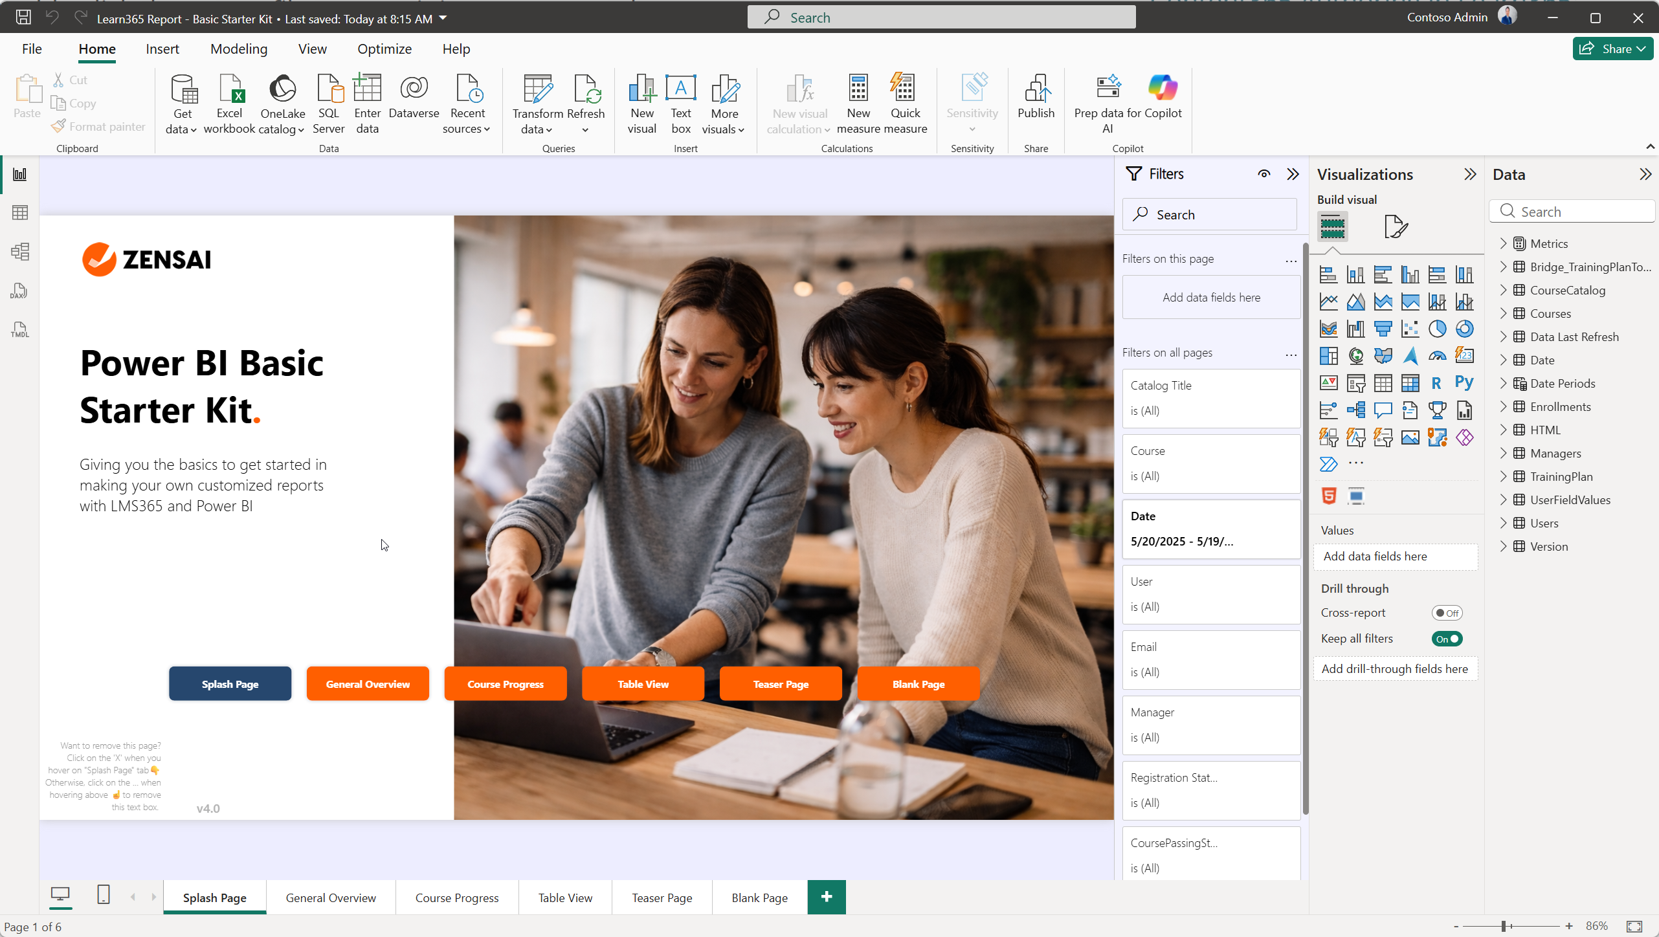Click the Publish icon
Screen dimensions: 1659x937
tap(1036, 97)
